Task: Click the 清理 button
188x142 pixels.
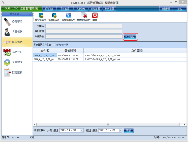Action: click(129, 131)
